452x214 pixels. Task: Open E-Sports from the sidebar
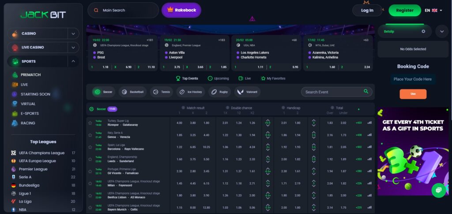pyautogui.click(x=30, y=113)
